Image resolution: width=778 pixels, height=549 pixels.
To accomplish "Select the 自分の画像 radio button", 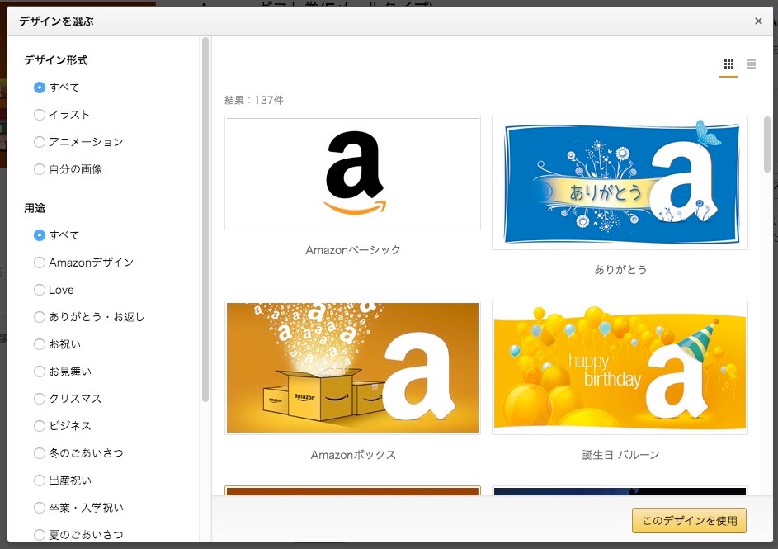I will tap(40, 169).
